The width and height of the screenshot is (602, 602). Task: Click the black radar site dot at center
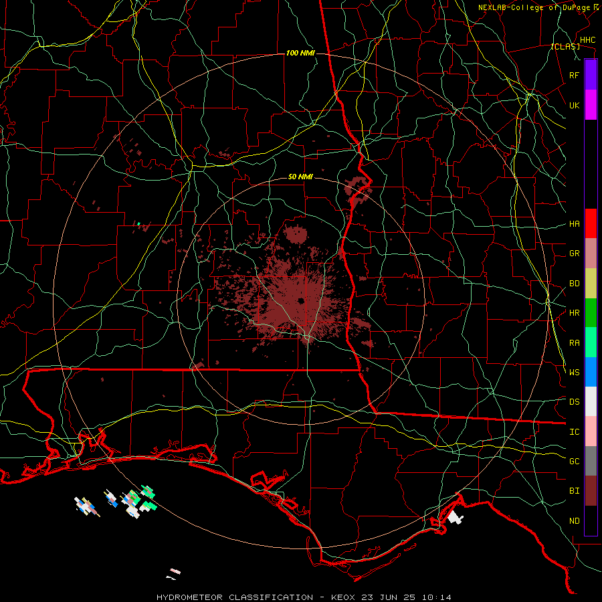coord(300,300)
